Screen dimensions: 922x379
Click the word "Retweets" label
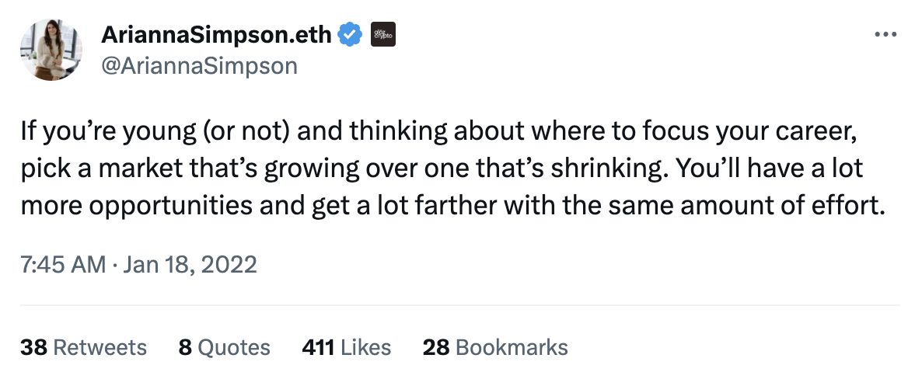100,347
